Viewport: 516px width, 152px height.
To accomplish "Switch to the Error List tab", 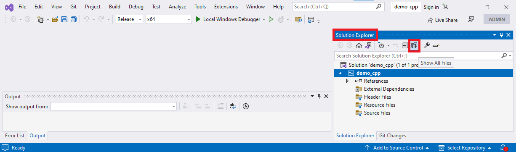I will [15, 136].
